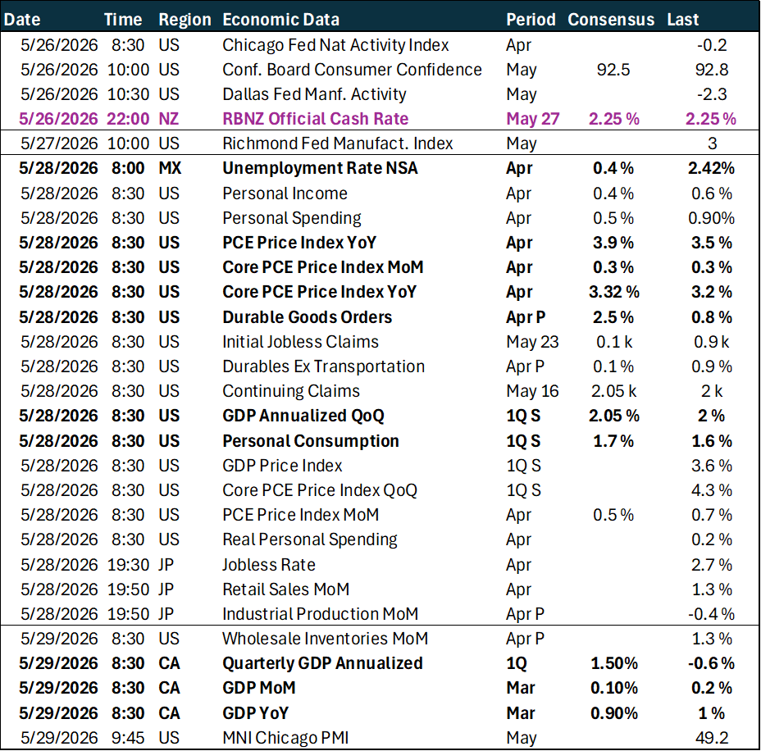Select Durables Ex Transportation cell
Image resolution: width=761 pixels, height=751 pixels.
point(323,366)
